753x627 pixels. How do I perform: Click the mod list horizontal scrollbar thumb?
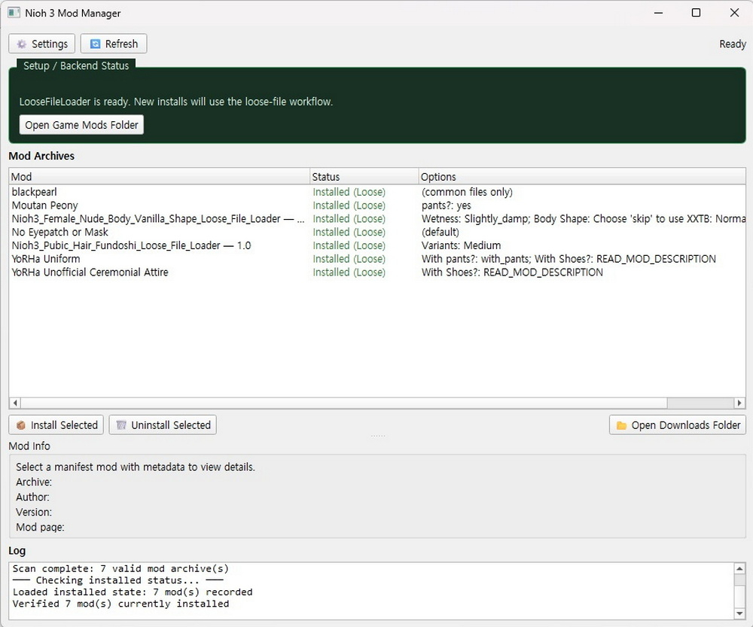tap(344, 403)
